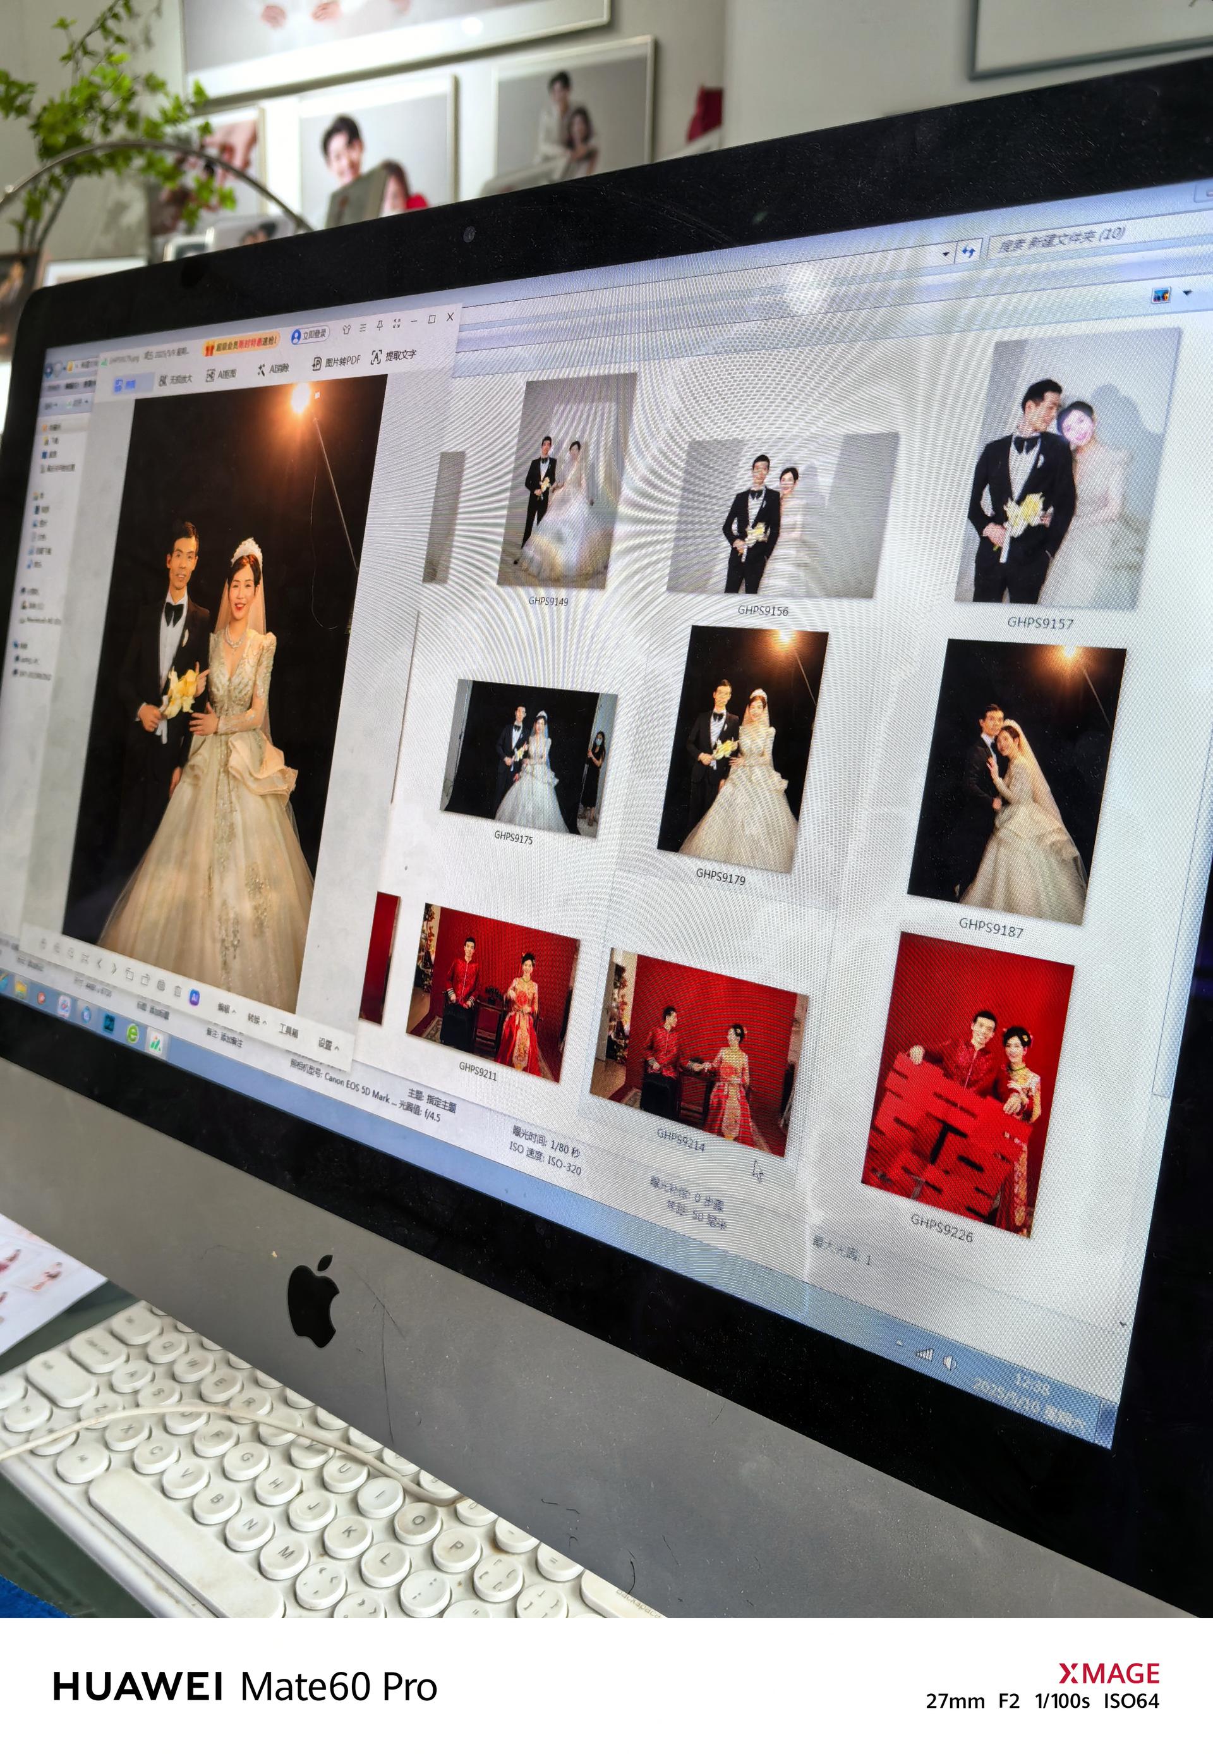The height and width of the screenshot is (1754, 1213).
Task: Open the 超级会员 promotion banner
Action: coord(242,344)
